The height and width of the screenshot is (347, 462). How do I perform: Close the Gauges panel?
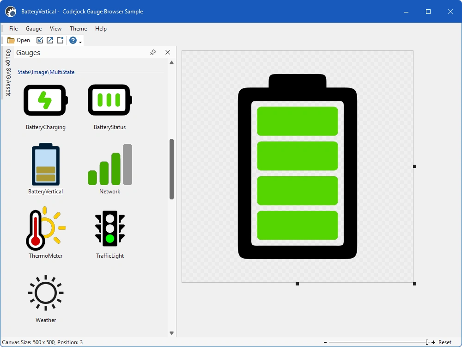pos(168,53)
